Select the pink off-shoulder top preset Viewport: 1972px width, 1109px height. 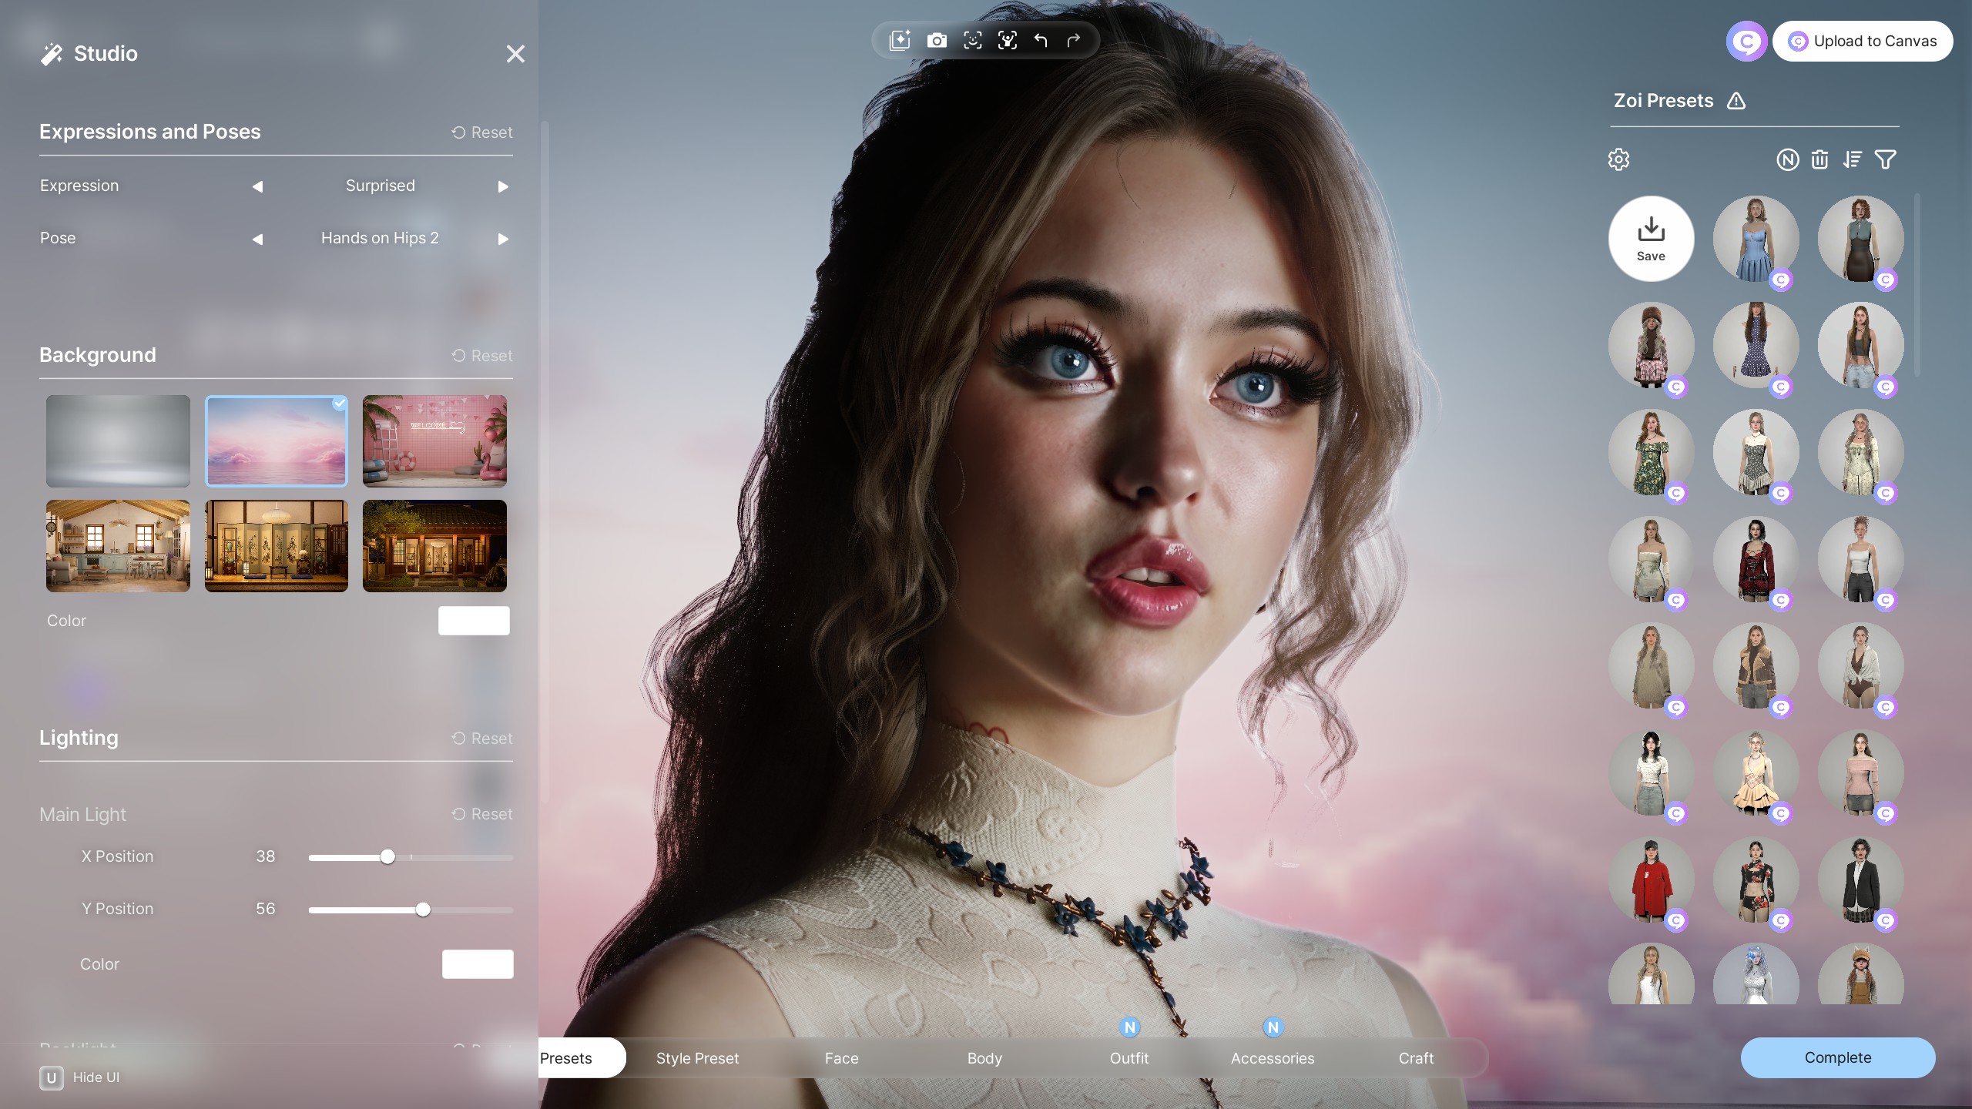pyautogui.click(x=1860, y=772)
